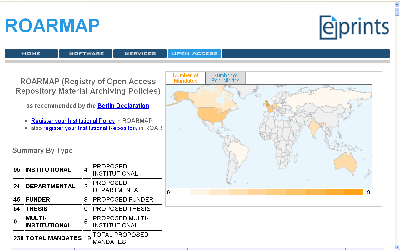Click lightest shade of map legend

(200, 192)
